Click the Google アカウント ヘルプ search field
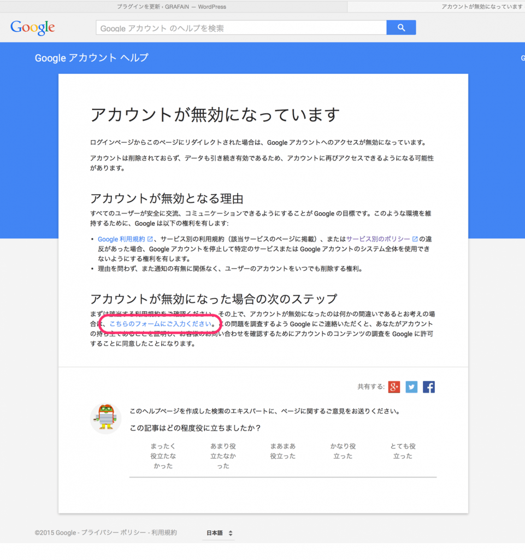Viewport: 525px width, 560px height. [x=240, y=28]
